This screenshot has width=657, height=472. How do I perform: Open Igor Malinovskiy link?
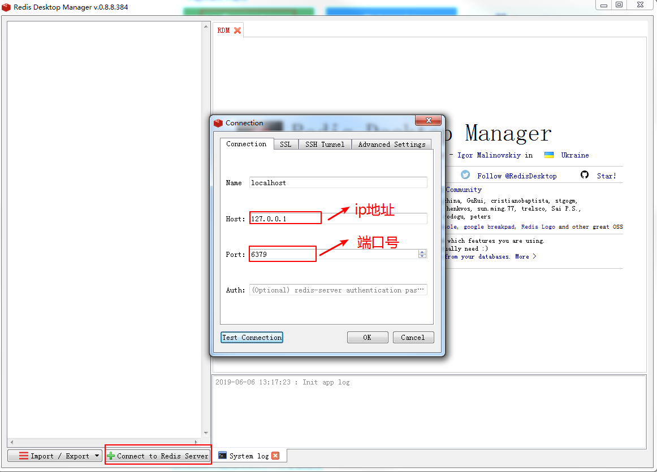click(489, 155)
